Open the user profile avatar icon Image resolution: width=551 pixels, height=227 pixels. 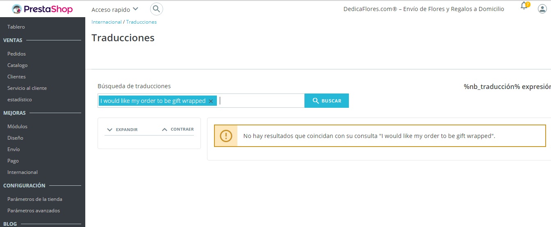[x=542, y=9]
